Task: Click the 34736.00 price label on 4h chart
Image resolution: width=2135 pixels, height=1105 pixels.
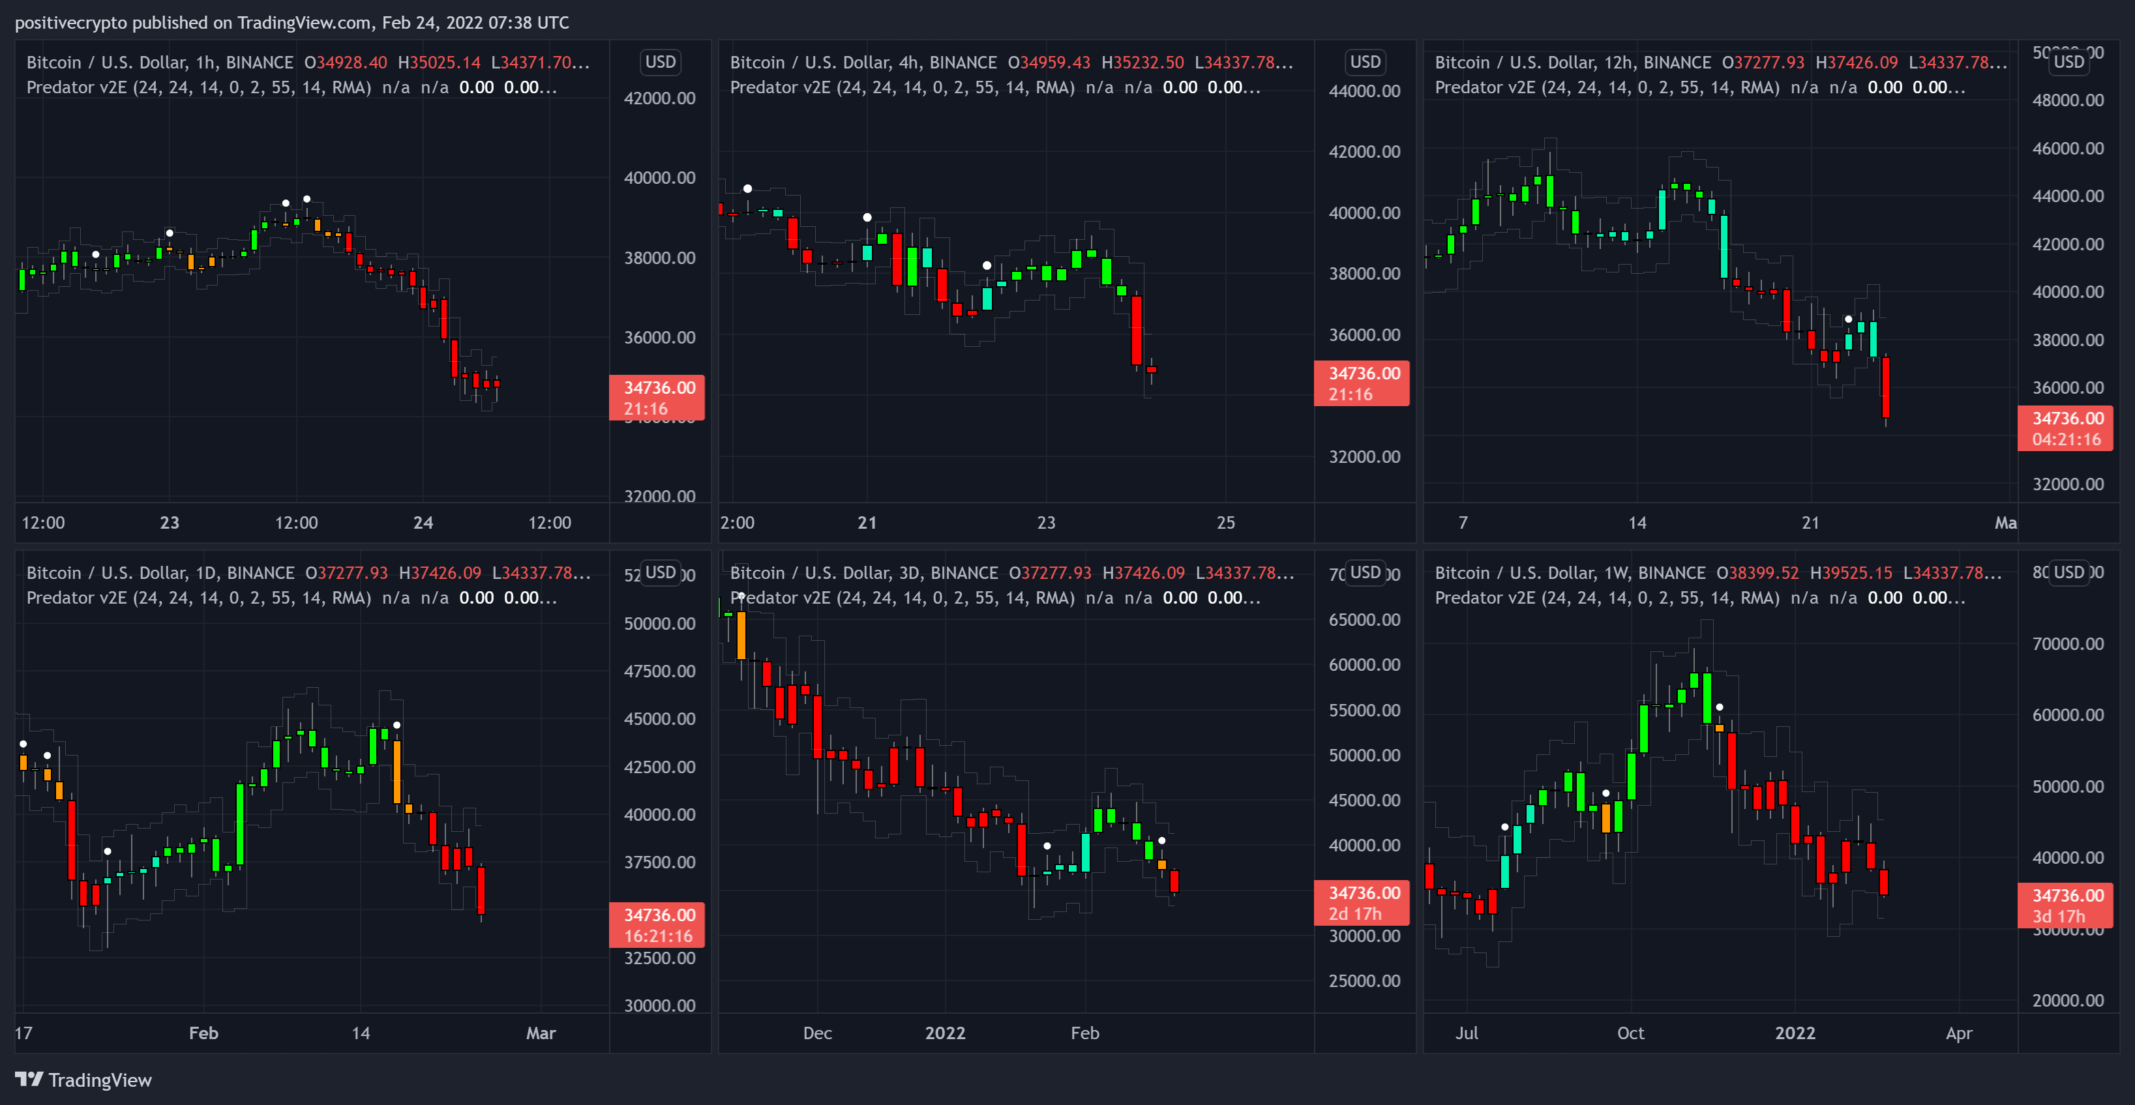Action: coord(1362,383)
